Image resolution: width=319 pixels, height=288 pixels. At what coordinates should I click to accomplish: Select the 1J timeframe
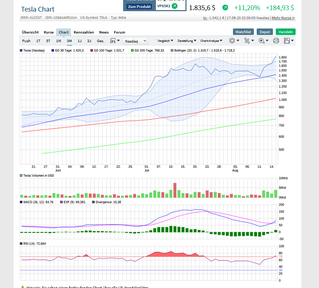coord(80,41)
